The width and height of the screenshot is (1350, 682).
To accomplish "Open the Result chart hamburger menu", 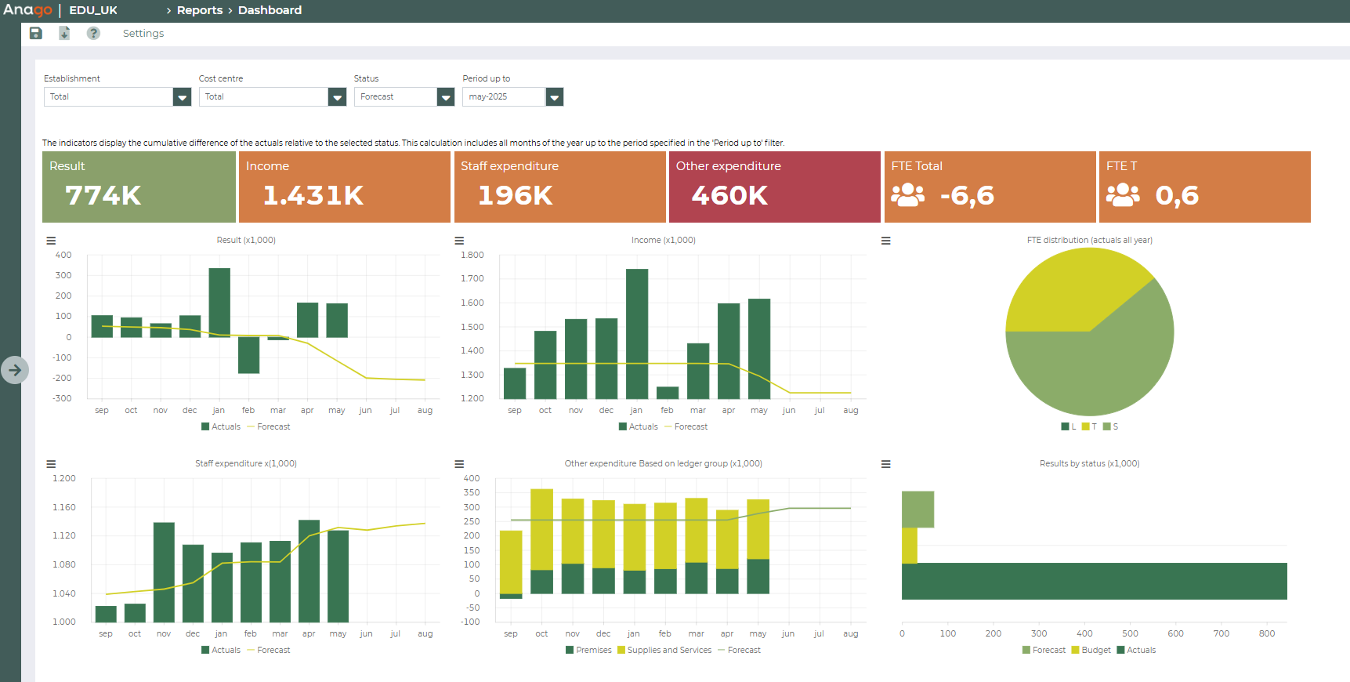I will 51,241.
